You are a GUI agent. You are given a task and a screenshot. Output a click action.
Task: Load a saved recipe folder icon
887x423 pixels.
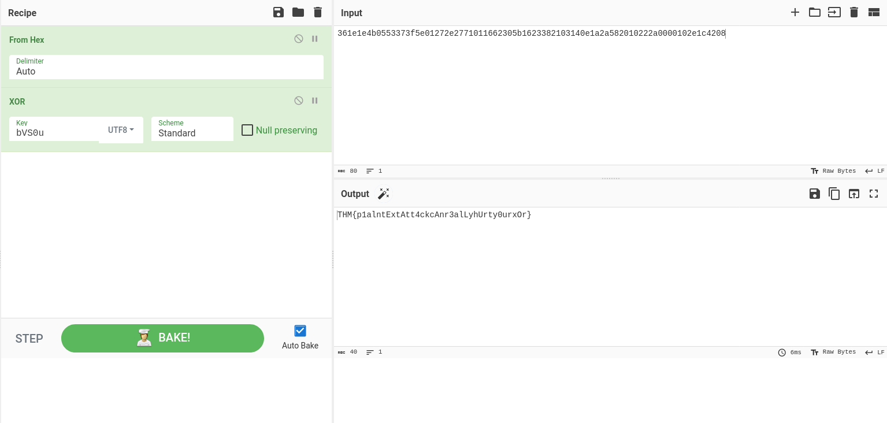[x=298, y=13]
